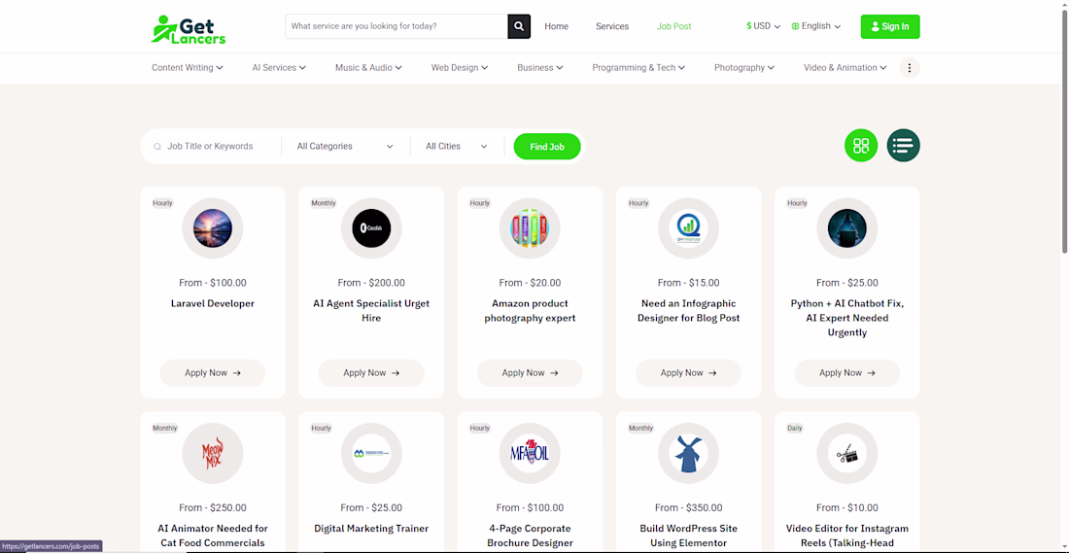Open Laravel Developer job title
The width and height of the screenshot is (1069, 553).
tap(213, 303)
